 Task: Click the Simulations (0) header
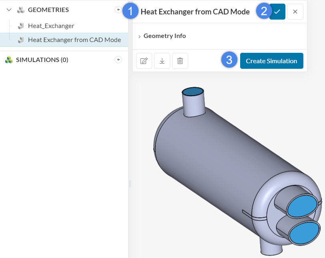point(42,60)
